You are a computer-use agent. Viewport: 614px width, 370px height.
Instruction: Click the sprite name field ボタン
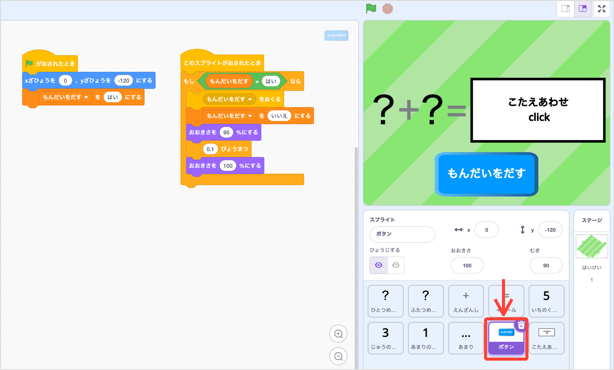click(x=402, y=234)
